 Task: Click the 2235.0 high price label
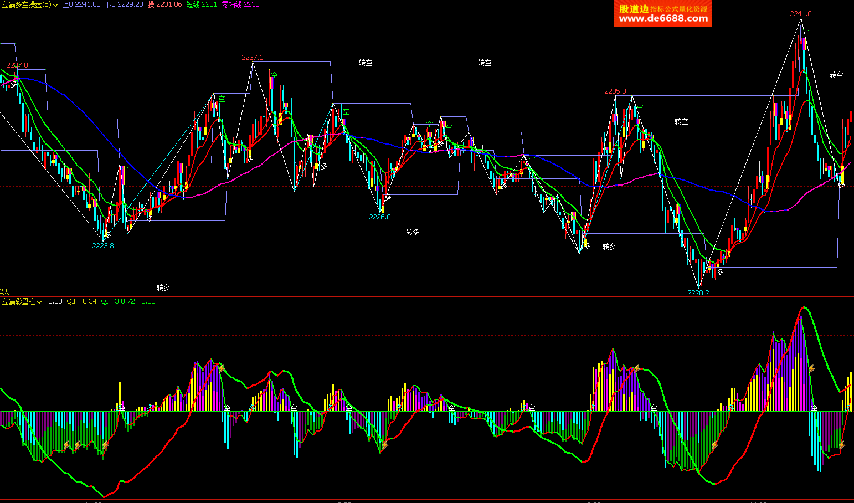click(615, 91)
